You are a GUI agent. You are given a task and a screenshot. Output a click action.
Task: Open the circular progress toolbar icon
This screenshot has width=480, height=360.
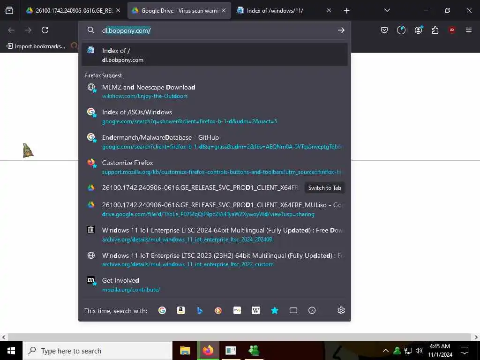pos(401,30)
